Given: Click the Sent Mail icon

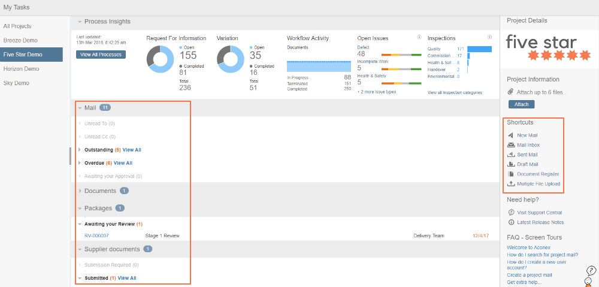Looking at the screenshot, I should tap(510, 155).
